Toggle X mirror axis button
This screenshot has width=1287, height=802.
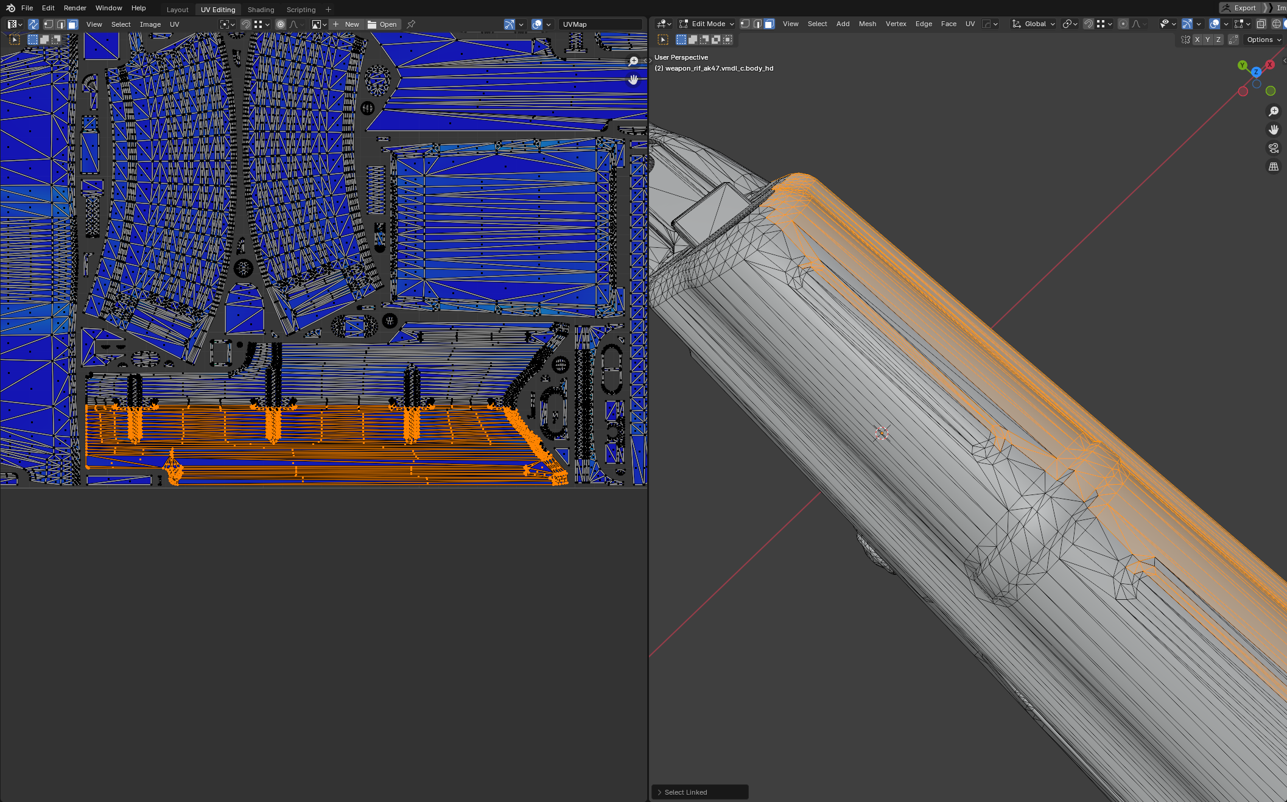click(1197, 40)
